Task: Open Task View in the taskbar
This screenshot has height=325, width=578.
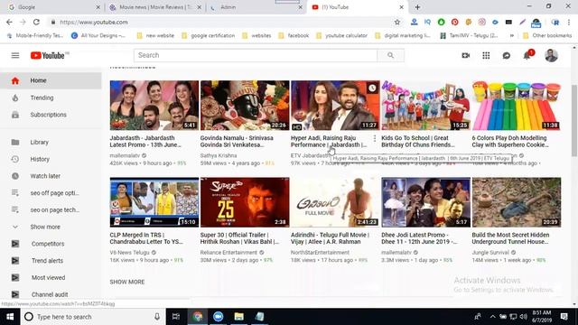Action: [x=176, y=317]
